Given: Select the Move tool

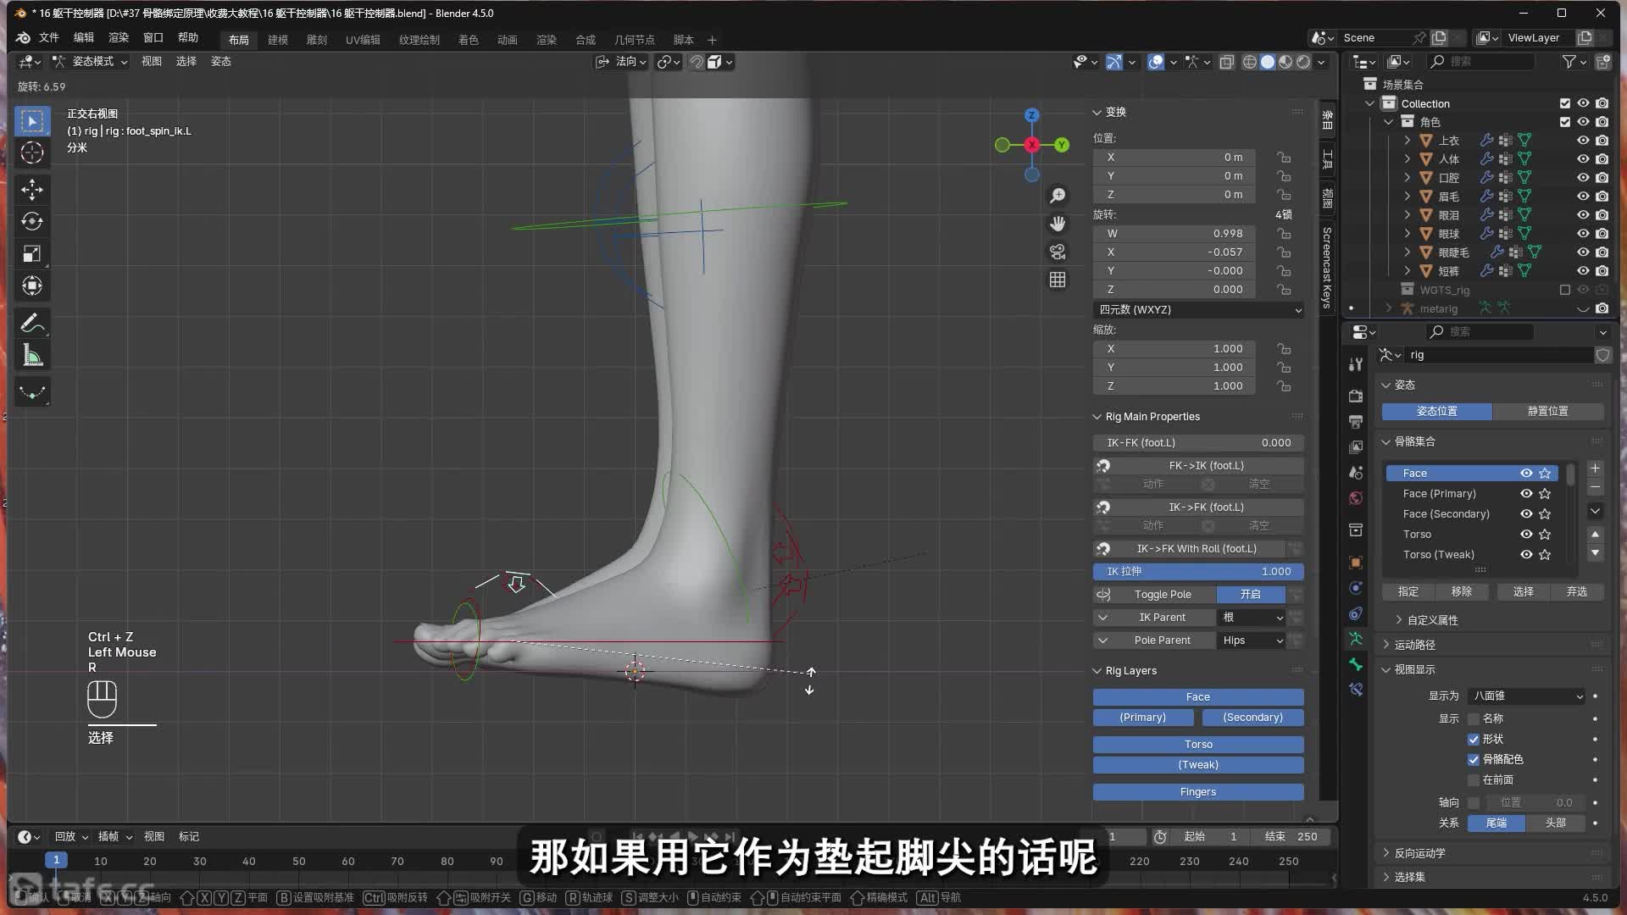Looking at the screenshot, I should 32,190.
